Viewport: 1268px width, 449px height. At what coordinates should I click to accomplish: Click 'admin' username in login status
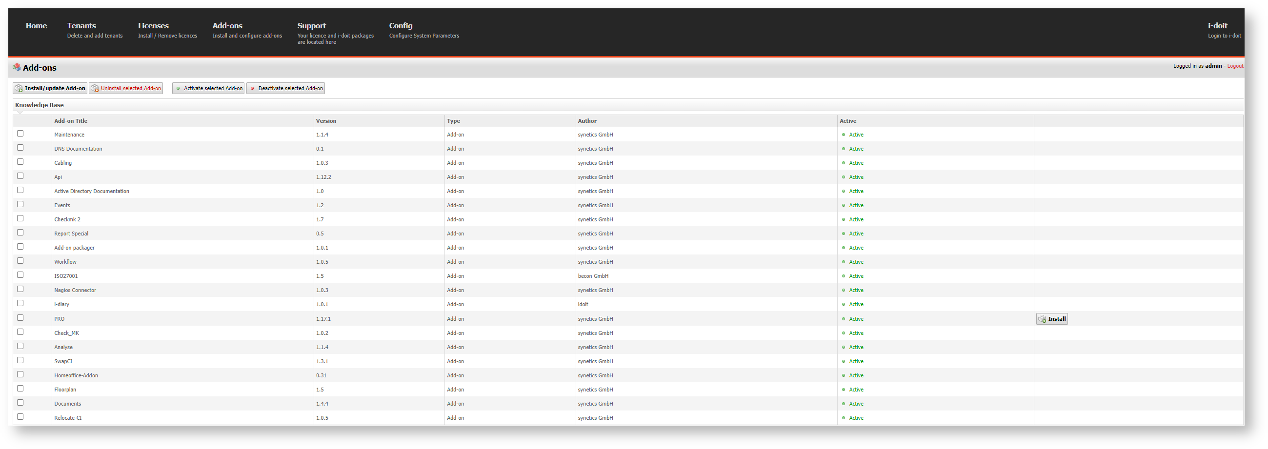(x=1213, y=66)
